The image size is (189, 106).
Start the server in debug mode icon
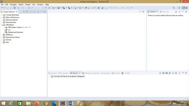point(163,73)
